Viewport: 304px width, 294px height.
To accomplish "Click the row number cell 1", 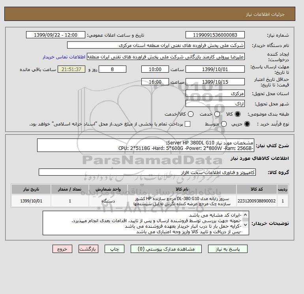I will tap(283, 201).
